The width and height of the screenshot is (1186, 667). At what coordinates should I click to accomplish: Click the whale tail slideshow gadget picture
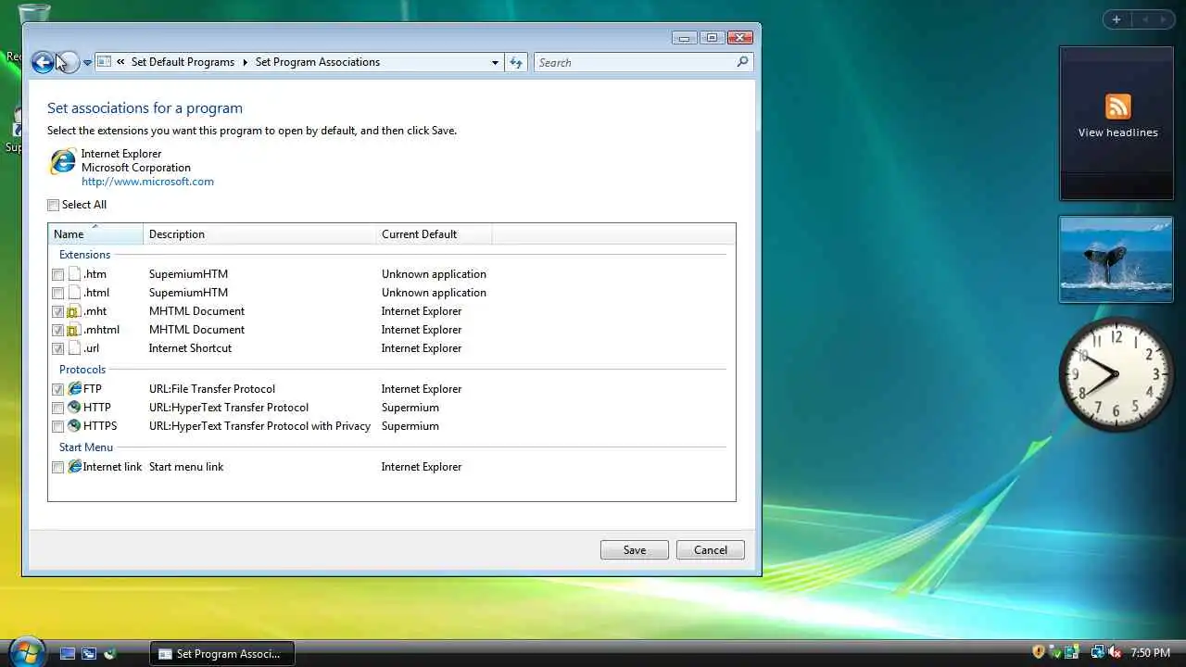(1117, 259)
